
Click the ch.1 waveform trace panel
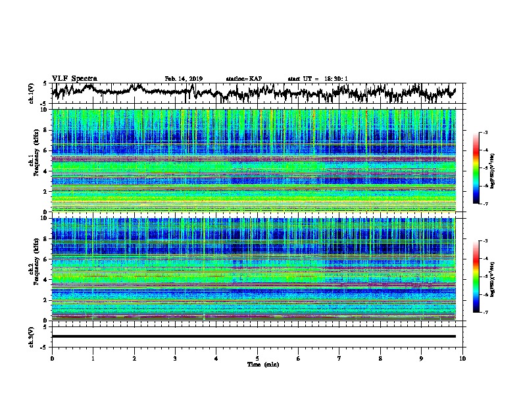pos(259,93)
